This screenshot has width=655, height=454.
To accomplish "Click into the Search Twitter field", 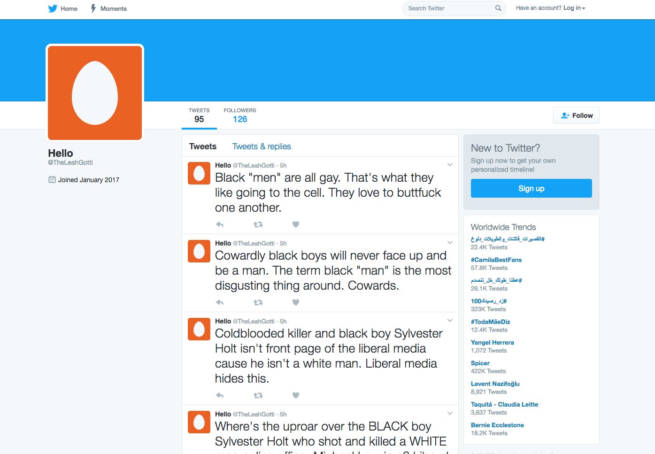I will [x=448, y=8].
